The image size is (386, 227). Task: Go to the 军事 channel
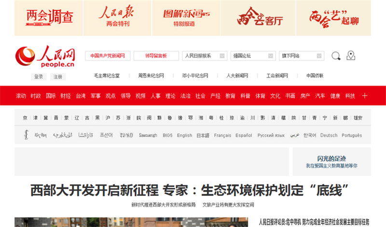point(96,96)
